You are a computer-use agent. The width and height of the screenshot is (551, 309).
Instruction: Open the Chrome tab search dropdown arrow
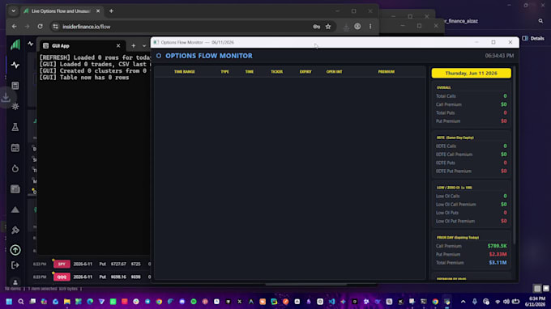pos(13,11)
